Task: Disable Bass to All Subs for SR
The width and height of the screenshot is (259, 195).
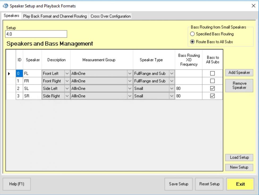Action: (212, 96)
